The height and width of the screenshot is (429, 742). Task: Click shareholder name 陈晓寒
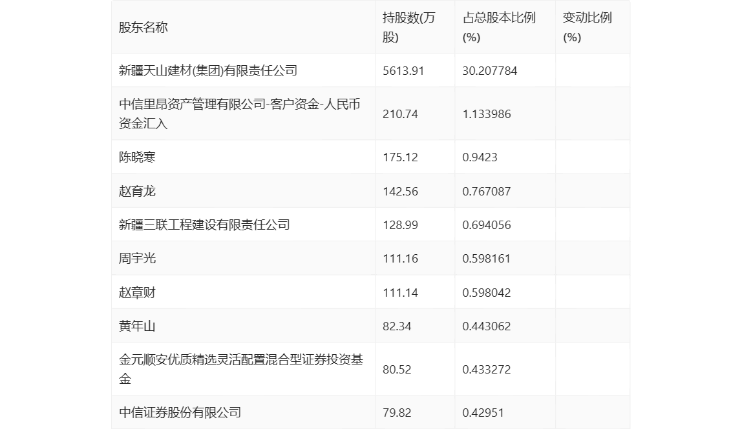coord(137,157)
